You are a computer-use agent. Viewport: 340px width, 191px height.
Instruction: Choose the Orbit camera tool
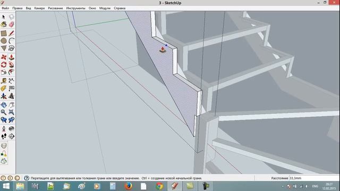pyautogui.click(x=4, y=105)
